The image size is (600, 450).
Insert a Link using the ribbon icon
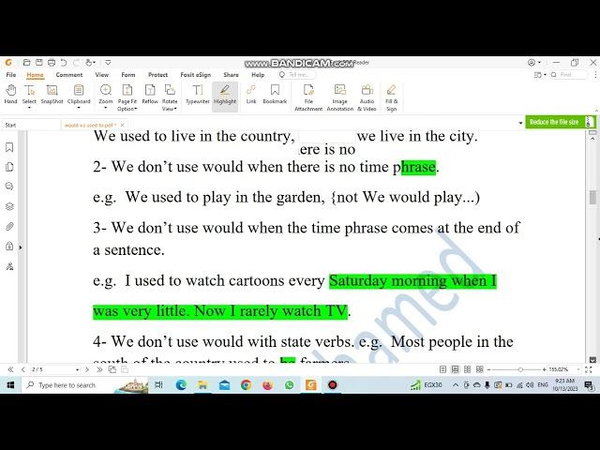coord(251,92)
